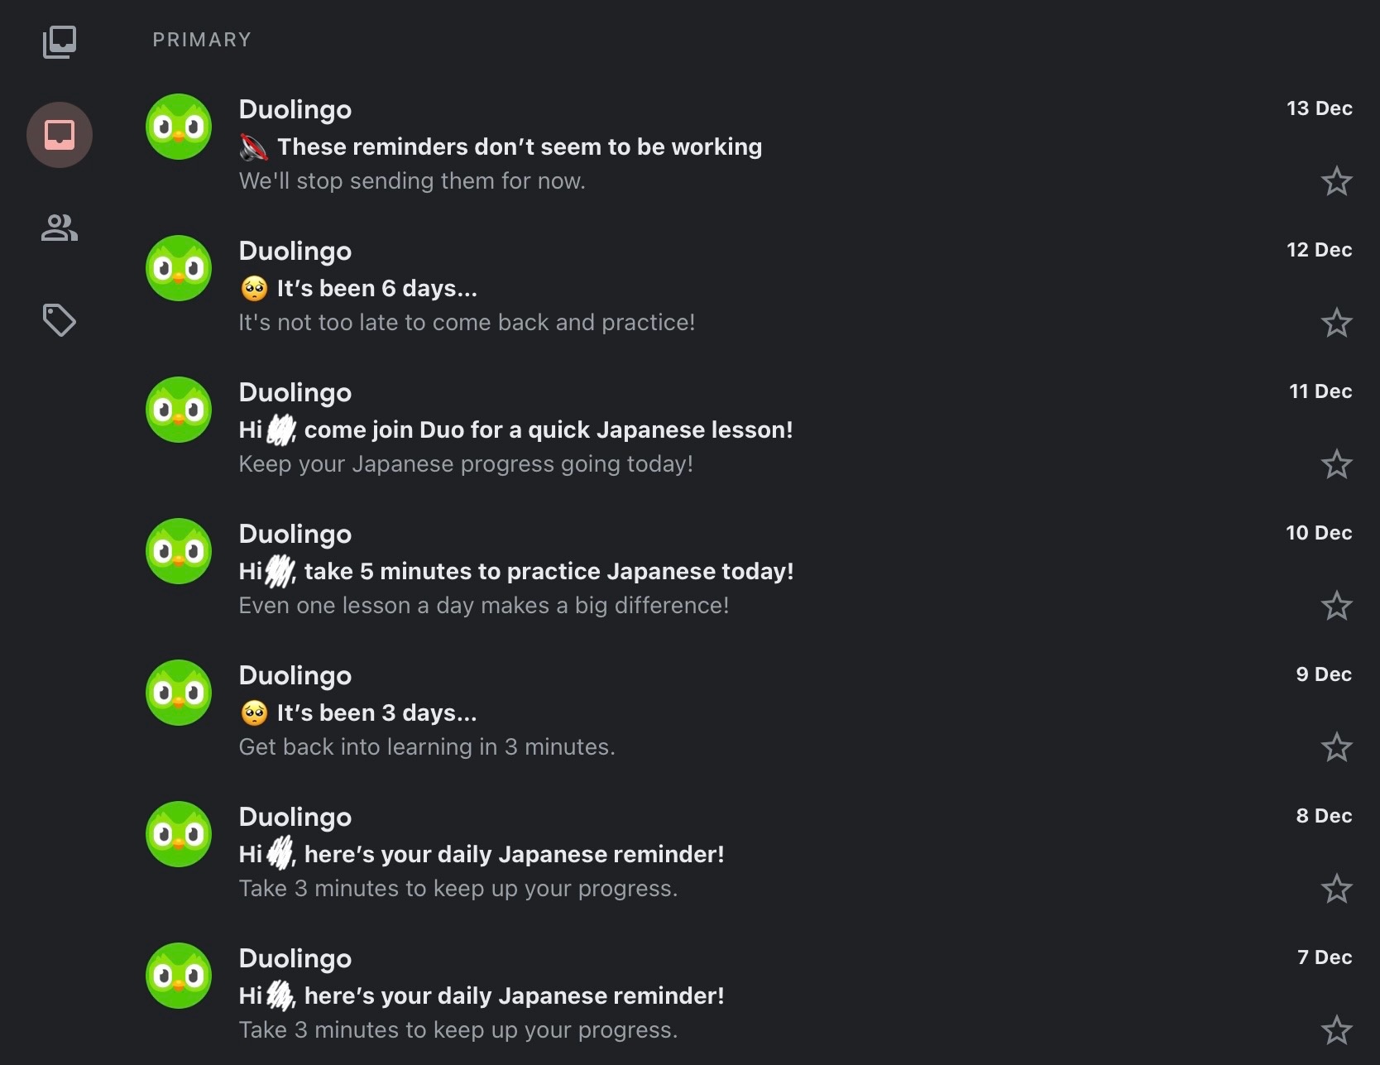This screenshot has height=1065, width=1380.
Task: Open the Promotions tag icon in sidebar
Action: pos(60,320)
